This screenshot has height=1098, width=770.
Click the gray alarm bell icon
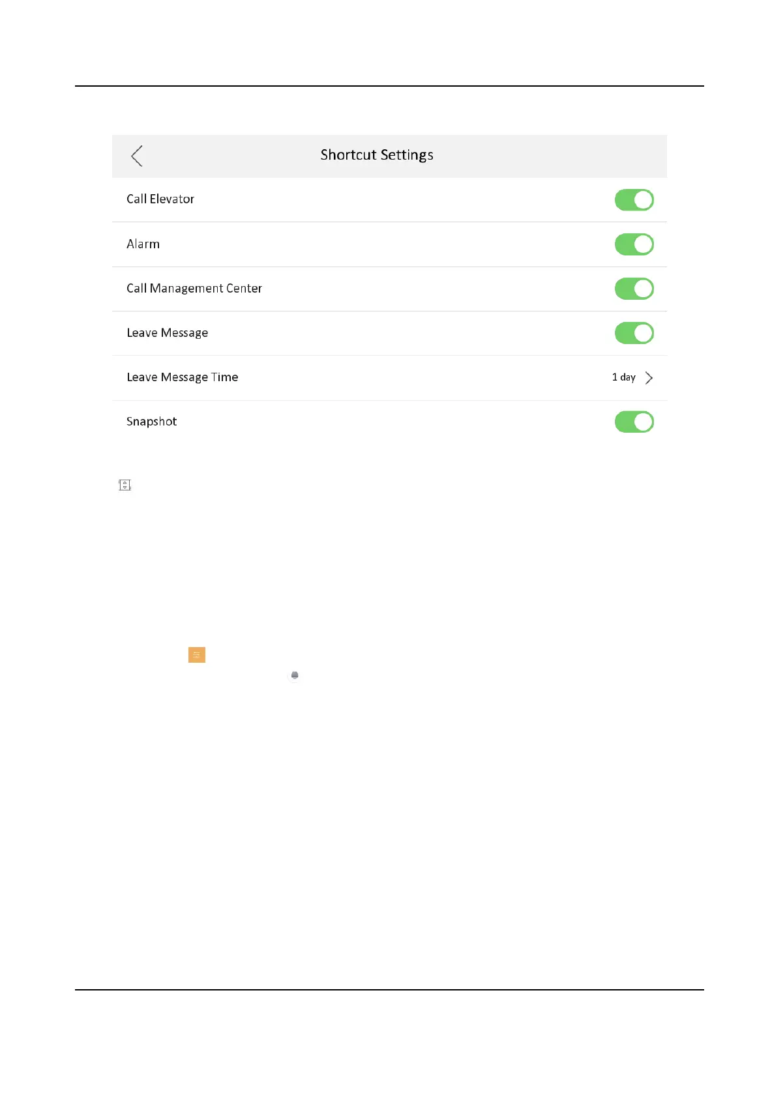[x=295, y=676]
